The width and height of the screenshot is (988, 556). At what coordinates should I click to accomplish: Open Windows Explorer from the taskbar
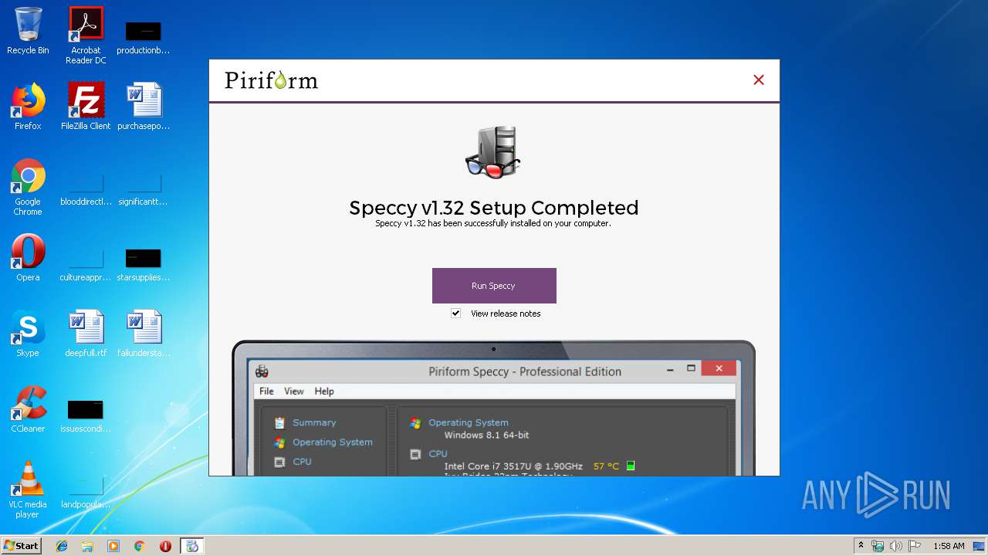click(87, 546)
